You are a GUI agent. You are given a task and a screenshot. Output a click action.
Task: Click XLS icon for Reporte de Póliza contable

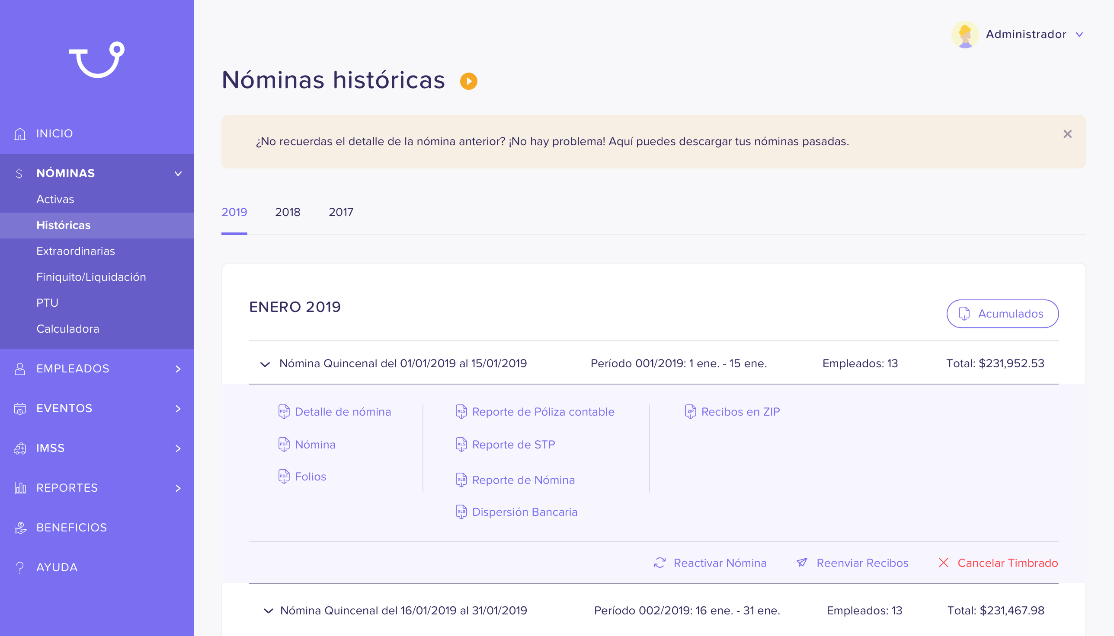pos(461,412)
